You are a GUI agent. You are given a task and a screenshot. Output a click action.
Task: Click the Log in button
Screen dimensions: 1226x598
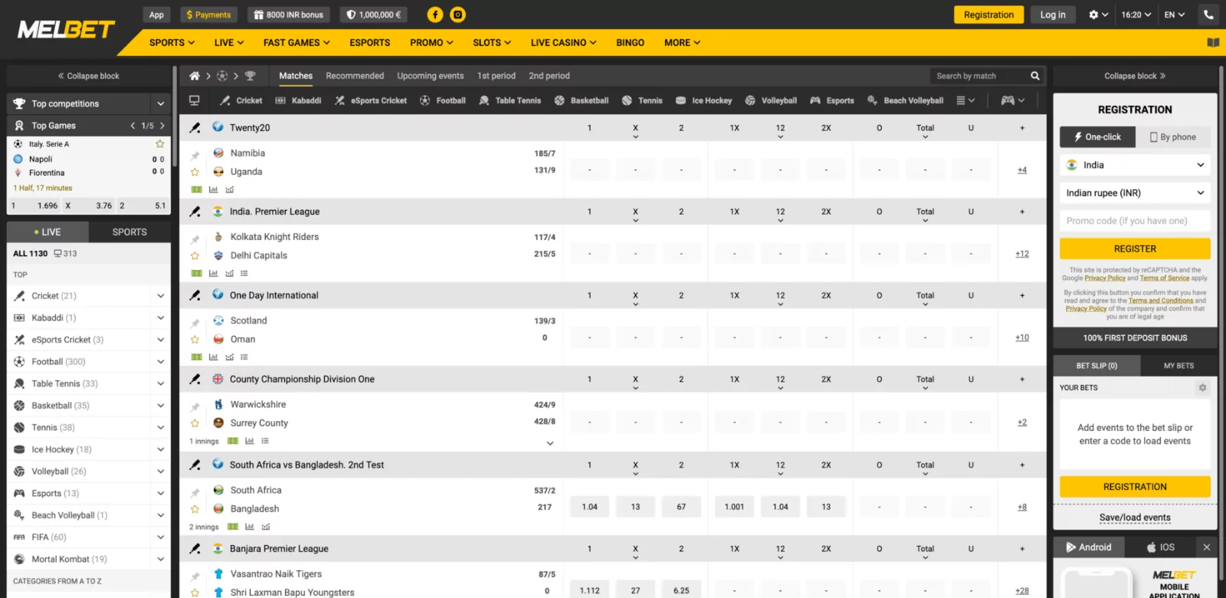click(x=1053, y=15)
